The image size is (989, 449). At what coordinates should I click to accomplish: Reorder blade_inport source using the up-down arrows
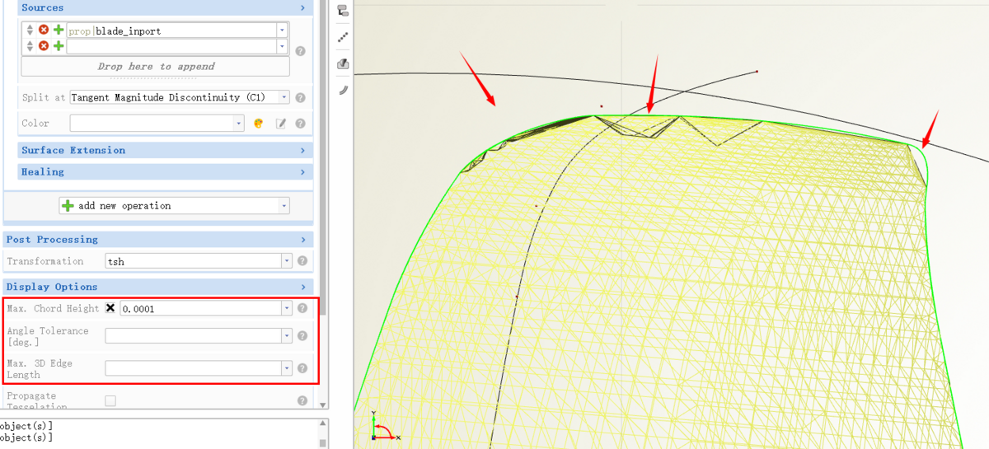(30, 30)
